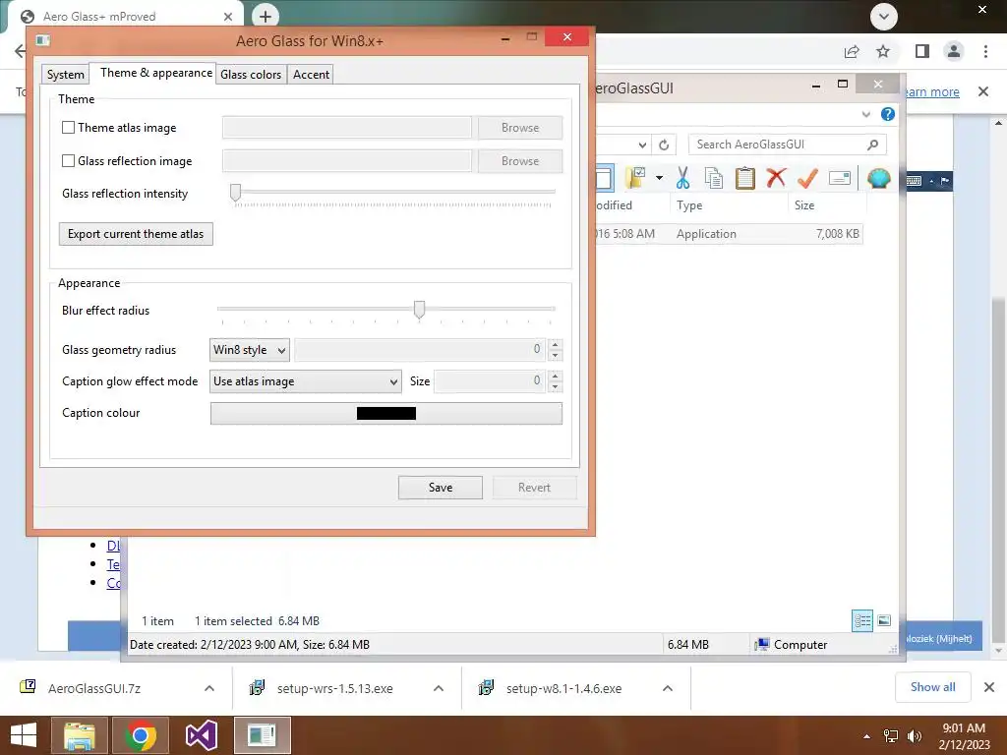This screenshot has width=1007, height=755.
Task: Click the folder options icon with checkmarks
Action: 635,178
